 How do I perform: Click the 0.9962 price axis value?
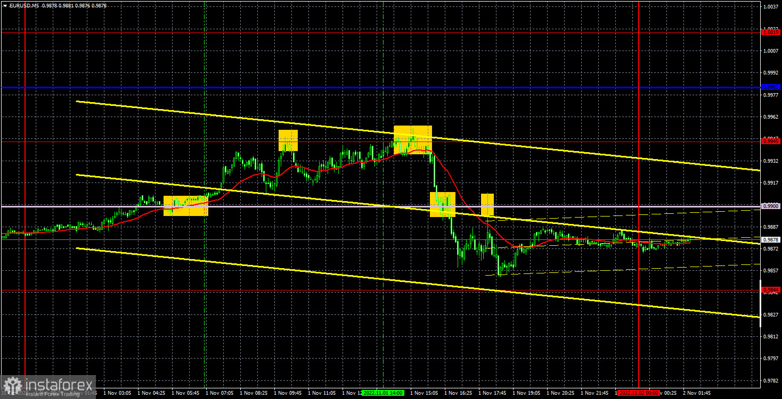click(x=771, y=117)
